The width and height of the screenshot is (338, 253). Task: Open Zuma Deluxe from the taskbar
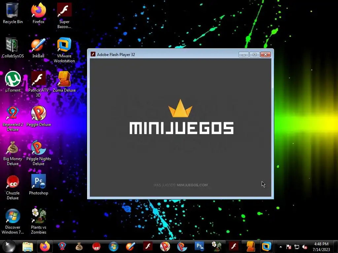(251, 246)
